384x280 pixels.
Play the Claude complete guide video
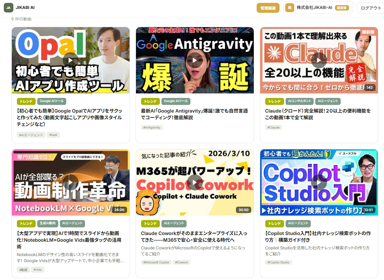[x=319, y=60]
